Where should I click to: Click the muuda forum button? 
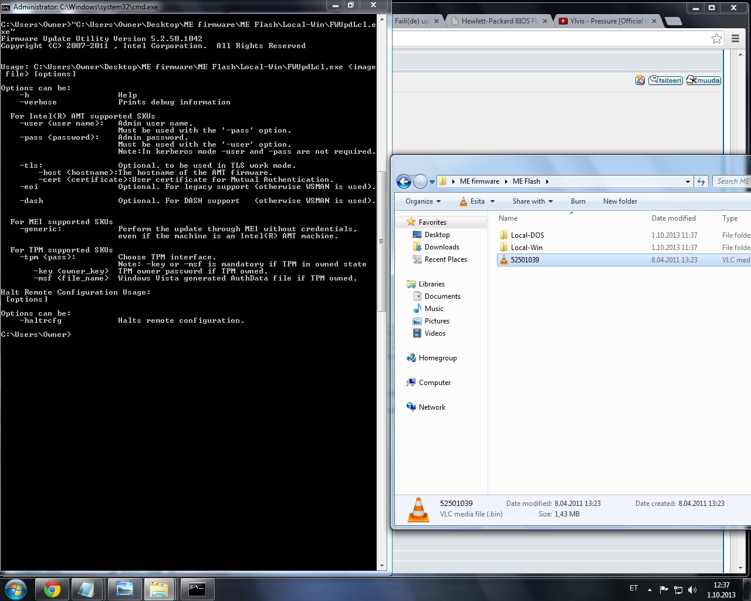(703, 80)
